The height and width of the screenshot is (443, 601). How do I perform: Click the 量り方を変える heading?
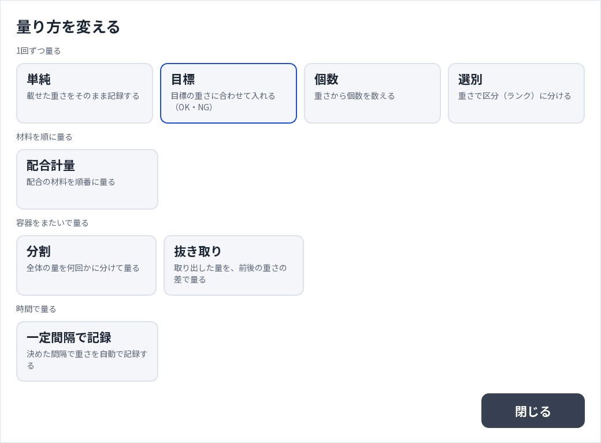tap(68, 27)
